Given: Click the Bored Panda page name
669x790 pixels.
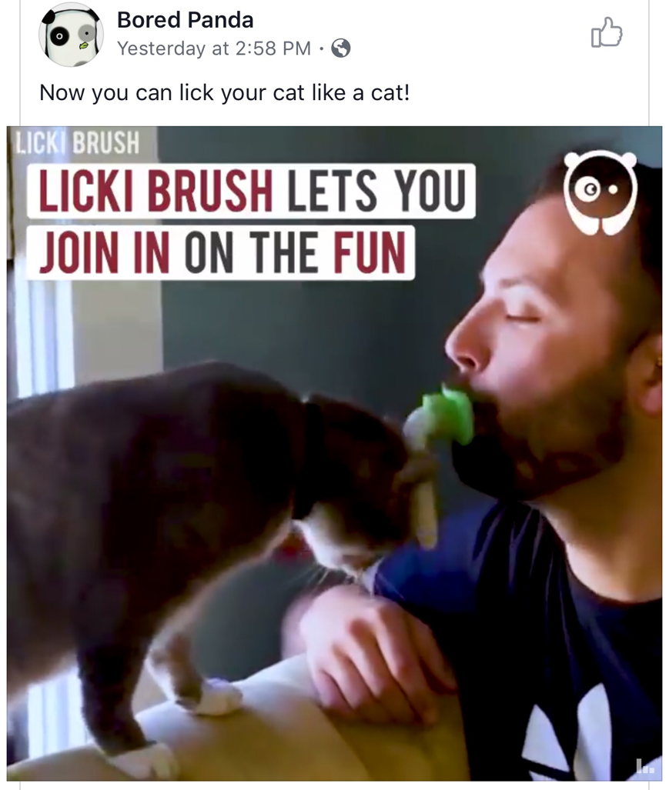Looking at the screenshot, I should pyautogui.click(x=185, y=20).
